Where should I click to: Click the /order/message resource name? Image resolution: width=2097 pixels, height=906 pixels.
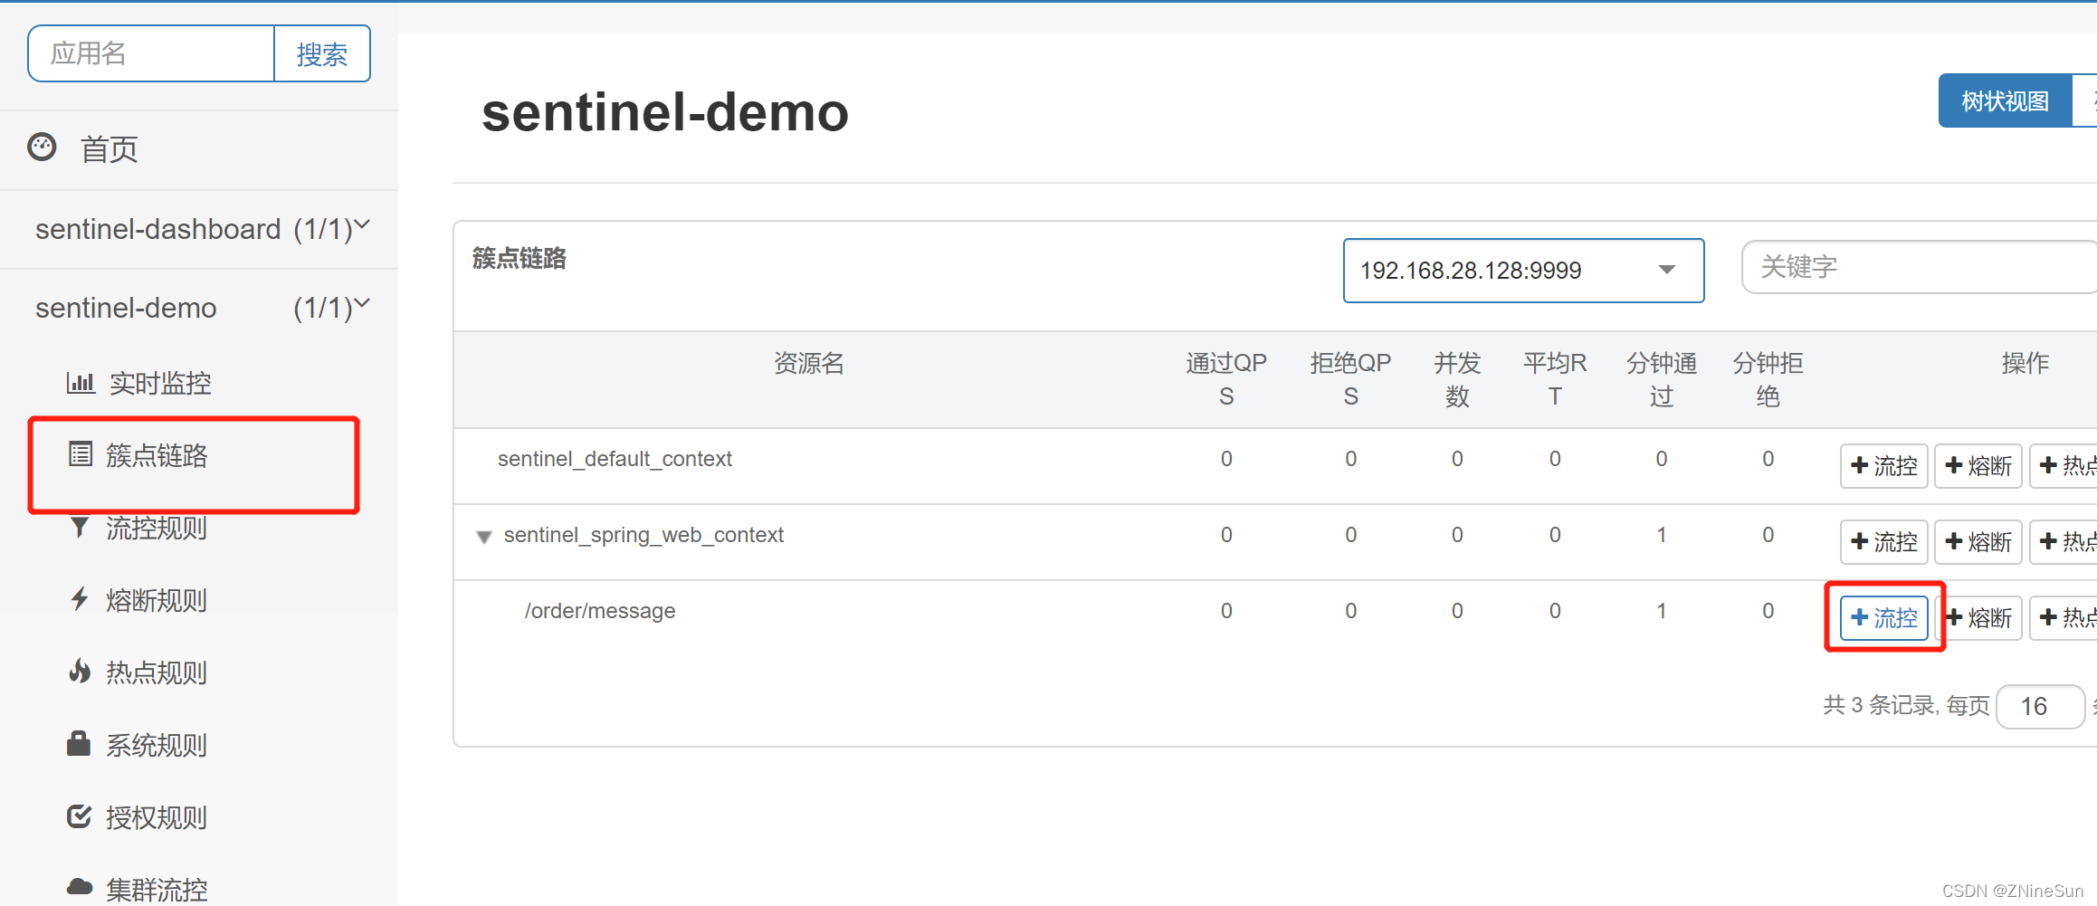[x=600, y=611]
